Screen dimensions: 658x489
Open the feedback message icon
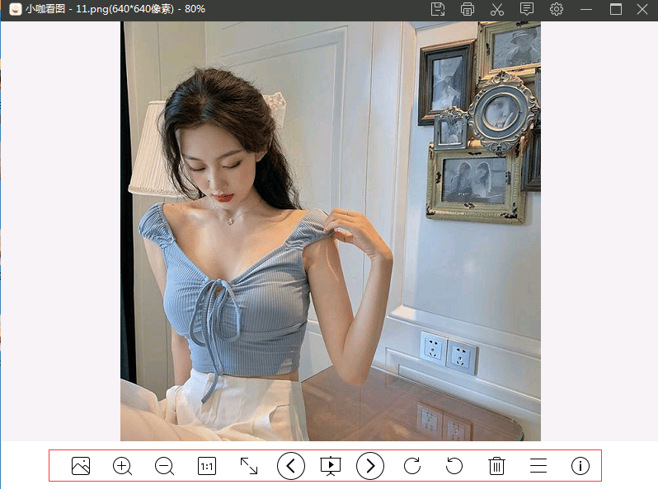coord(527,9)
